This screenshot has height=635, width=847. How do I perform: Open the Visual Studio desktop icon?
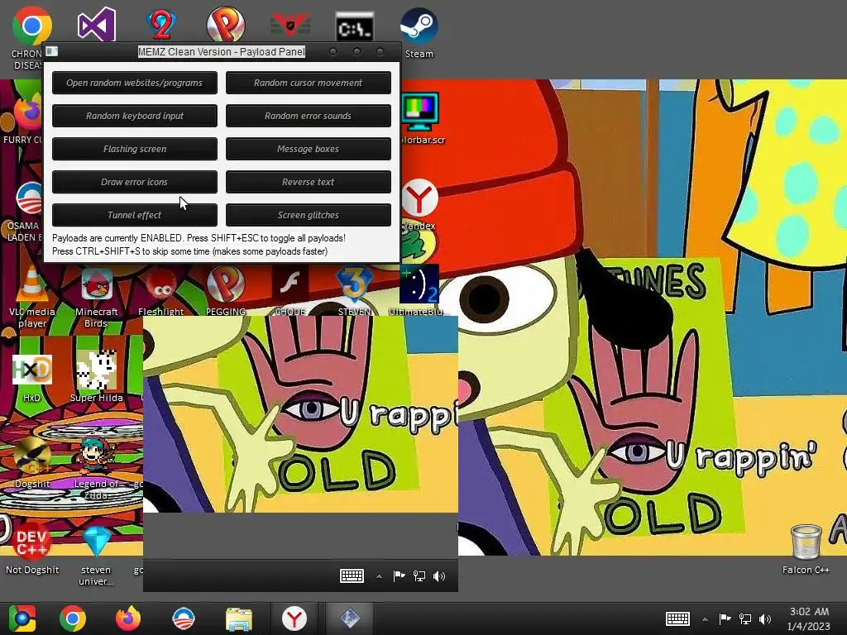coord(96,24)
